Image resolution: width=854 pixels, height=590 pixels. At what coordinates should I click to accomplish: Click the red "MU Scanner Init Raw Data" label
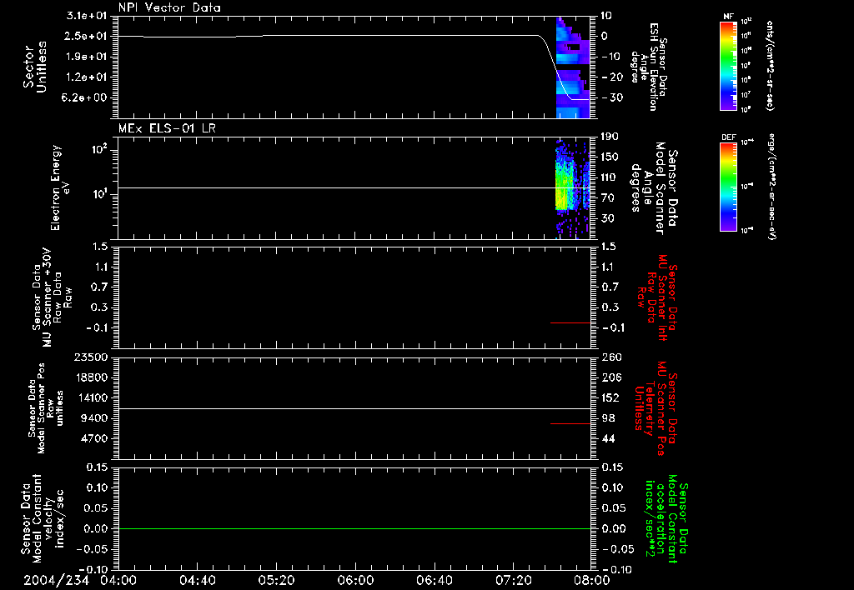click(658, 297)
